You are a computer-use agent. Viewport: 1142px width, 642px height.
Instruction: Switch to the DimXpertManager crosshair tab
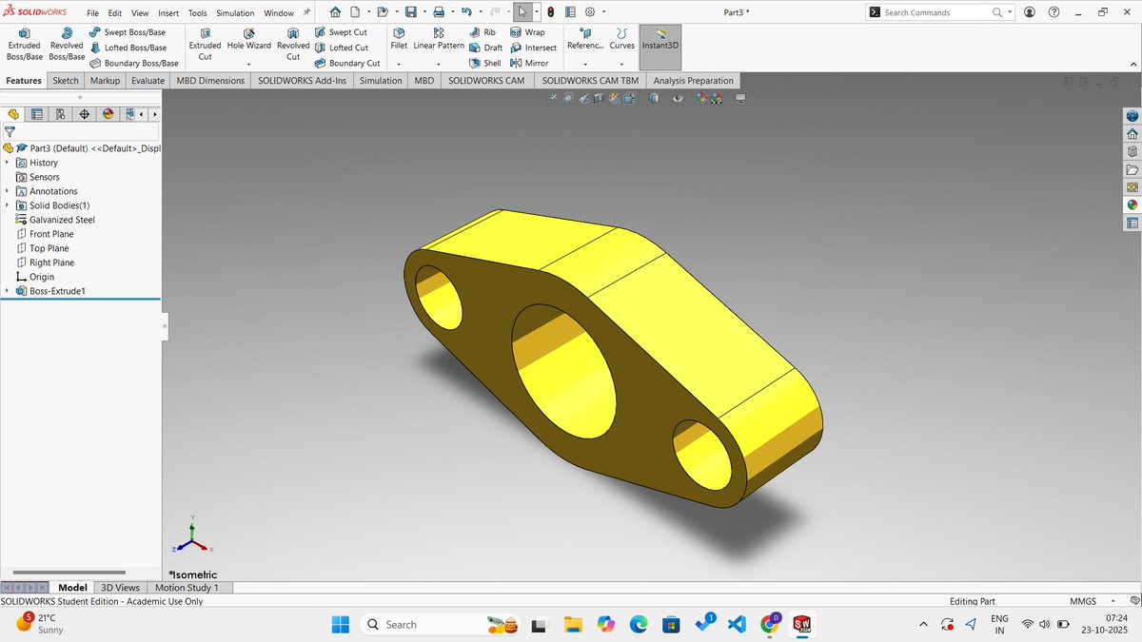point(85,114)
